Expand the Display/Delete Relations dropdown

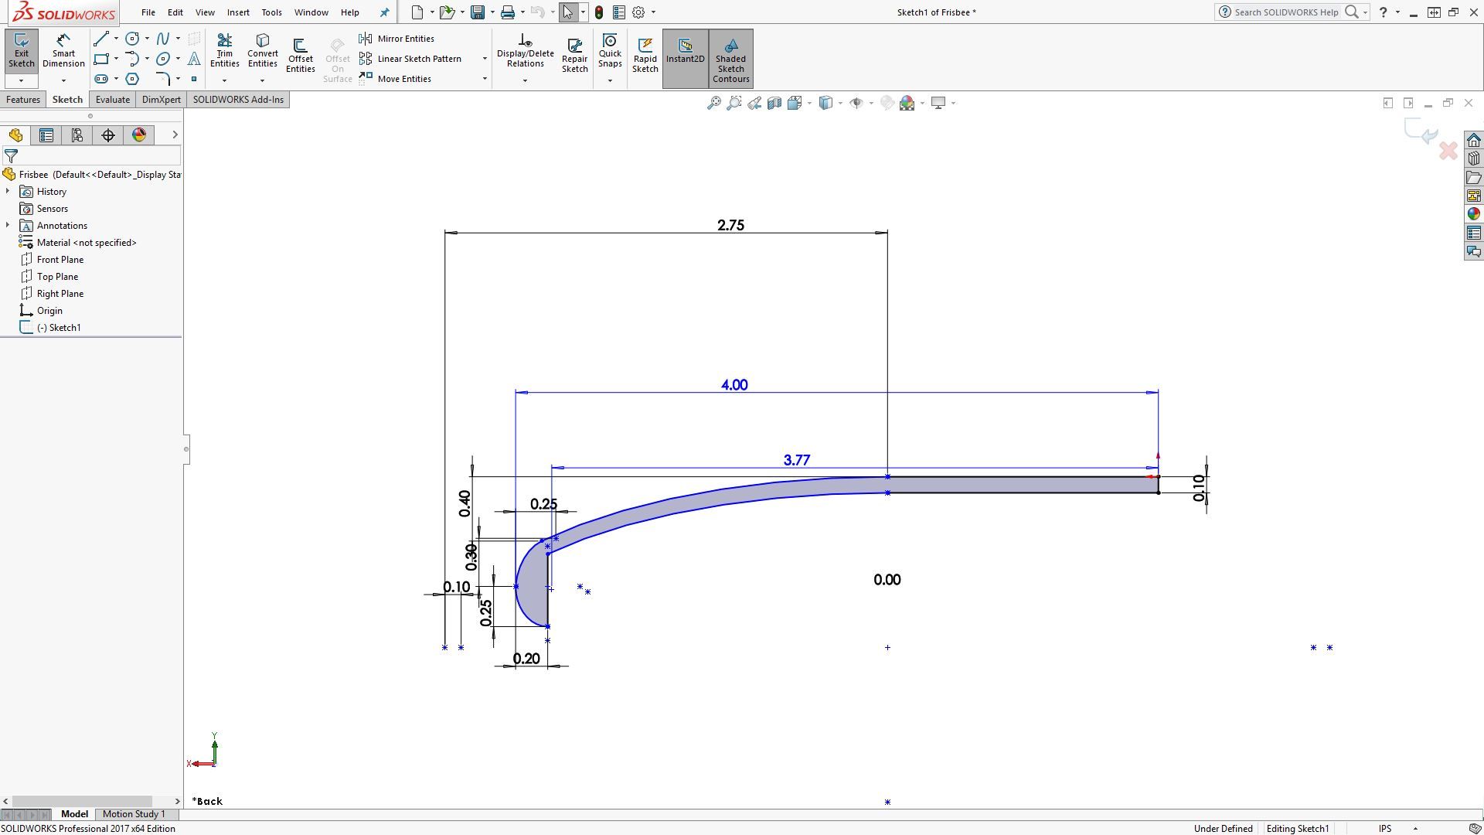tap(525, 80)
